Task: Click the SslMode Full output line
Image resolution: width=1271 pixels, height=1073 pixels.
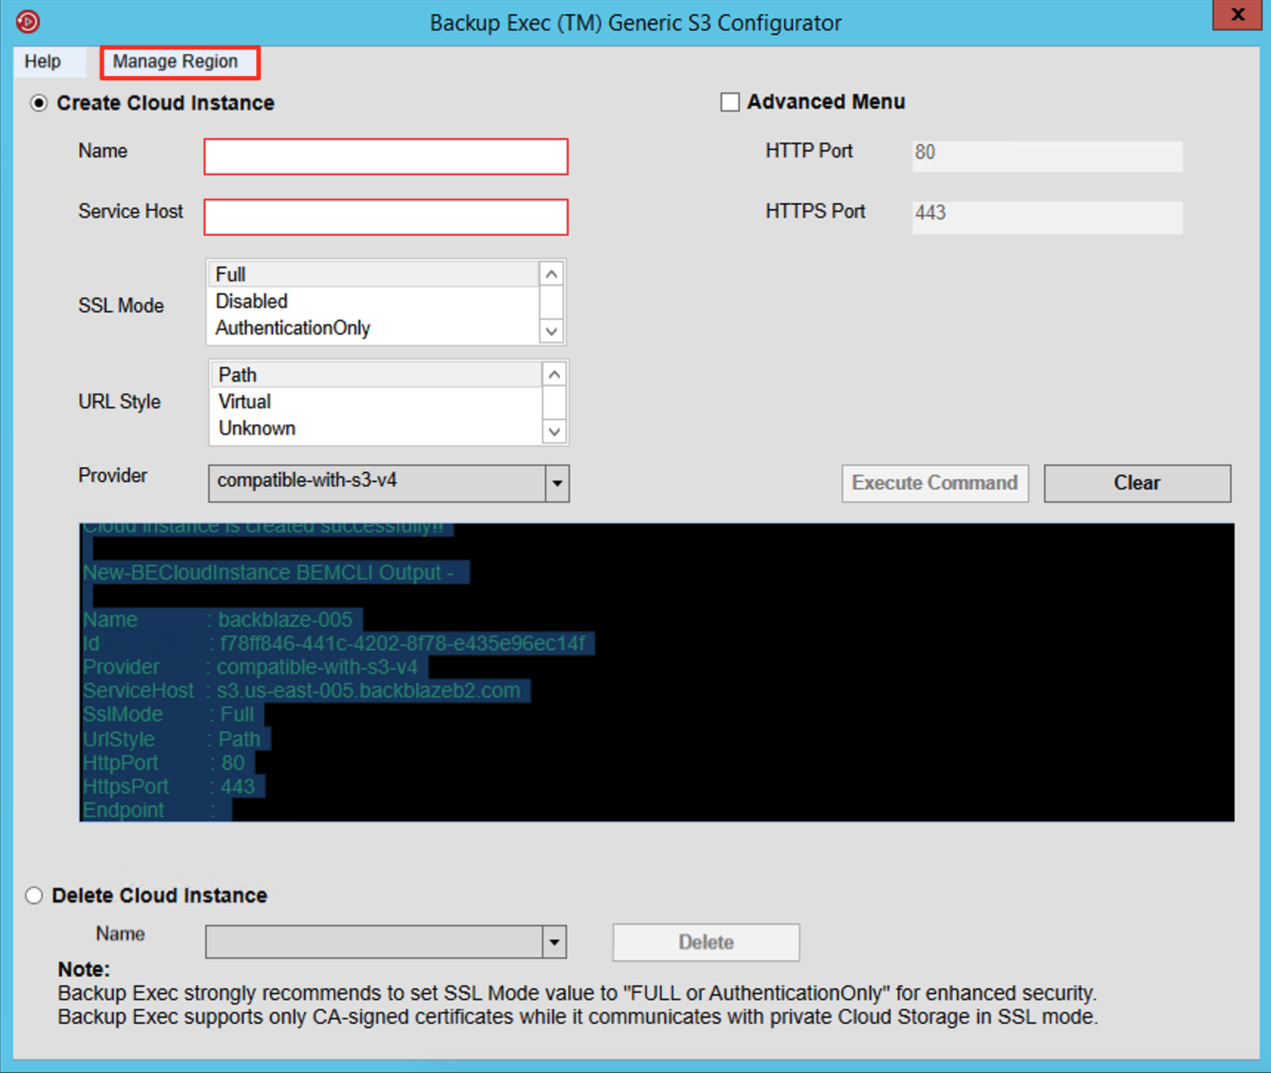Action: (168, 715)
